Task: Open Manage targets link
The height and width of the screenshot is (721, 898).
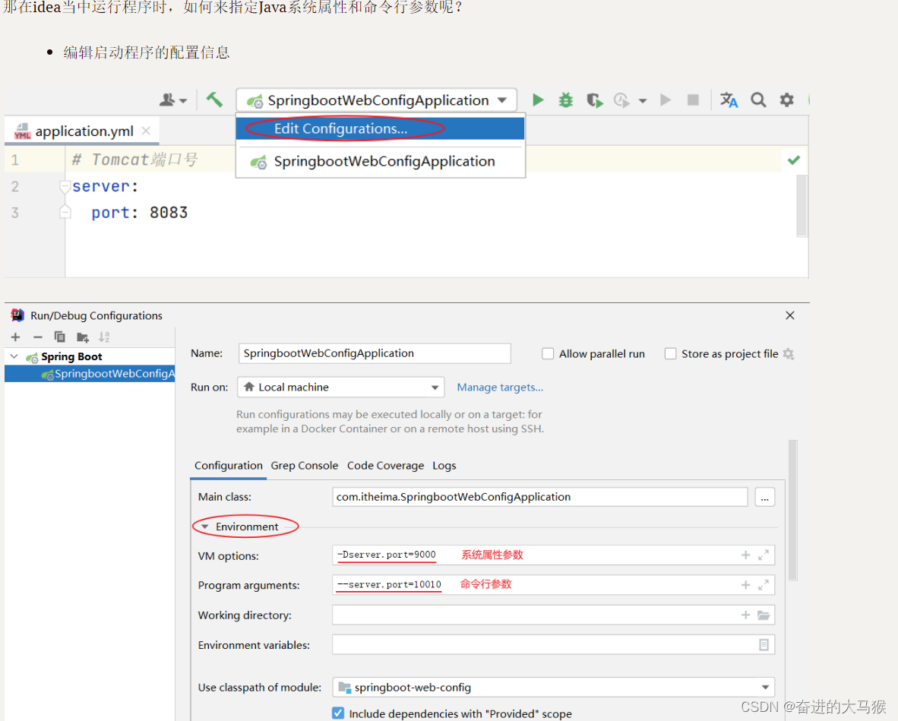Action: click(500, 387)
